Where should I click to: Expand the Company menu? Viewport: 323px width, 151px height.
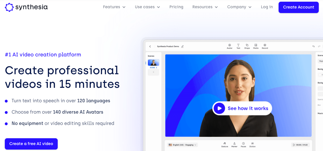point(239,7)
